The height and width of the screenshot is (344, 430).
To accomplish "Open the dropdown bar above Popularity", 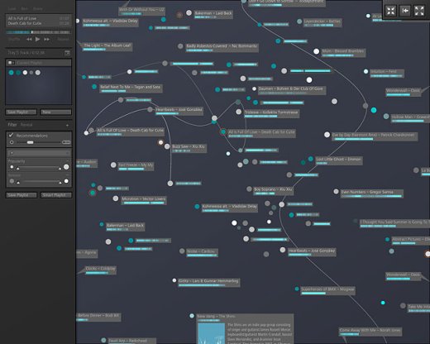I will pos(39,153).
